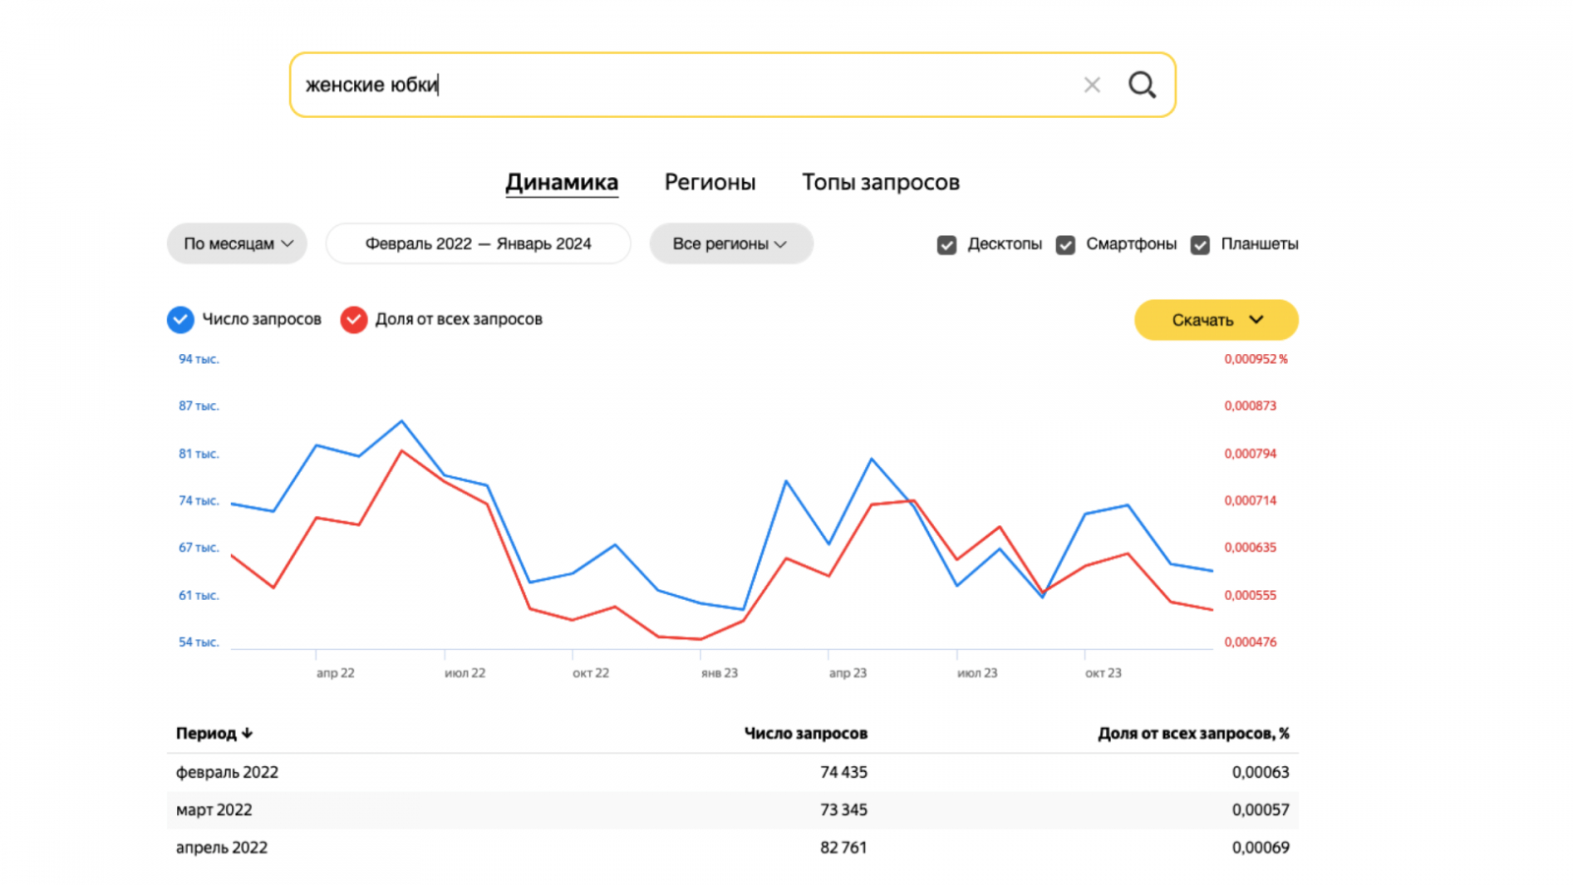Click the Число запросов column header
Image resolution: width=1573 pixels, height=885 pixels.
click(x=805, y=734)
